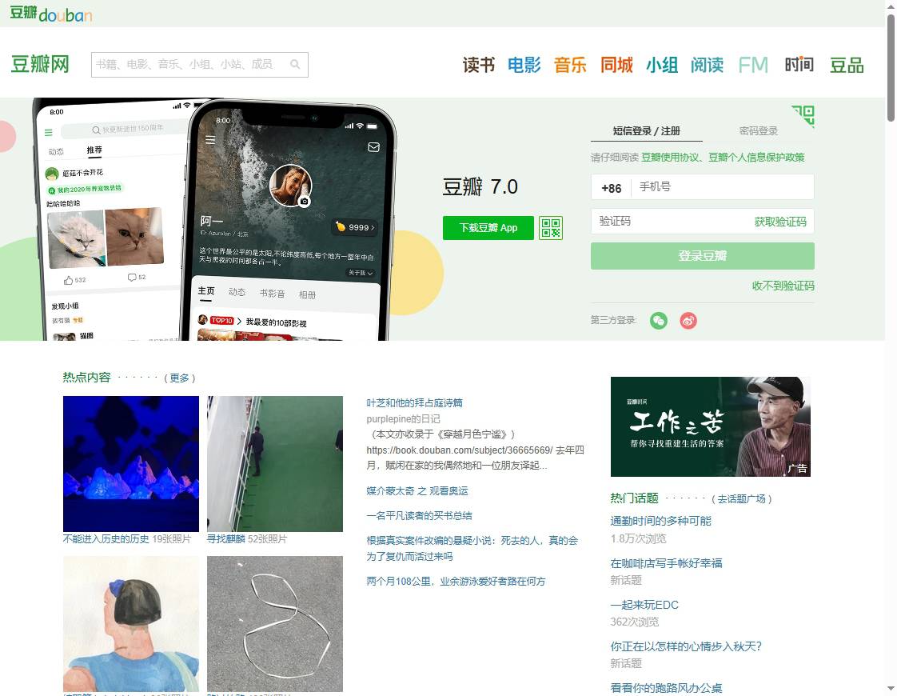This screenshot has height=696, width=897.
Task: Open the 阅读 section
Action: click(707, 65)
